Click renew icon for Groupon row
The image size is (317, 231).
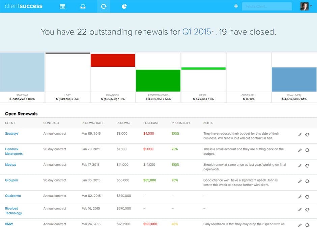coord(307,181)
